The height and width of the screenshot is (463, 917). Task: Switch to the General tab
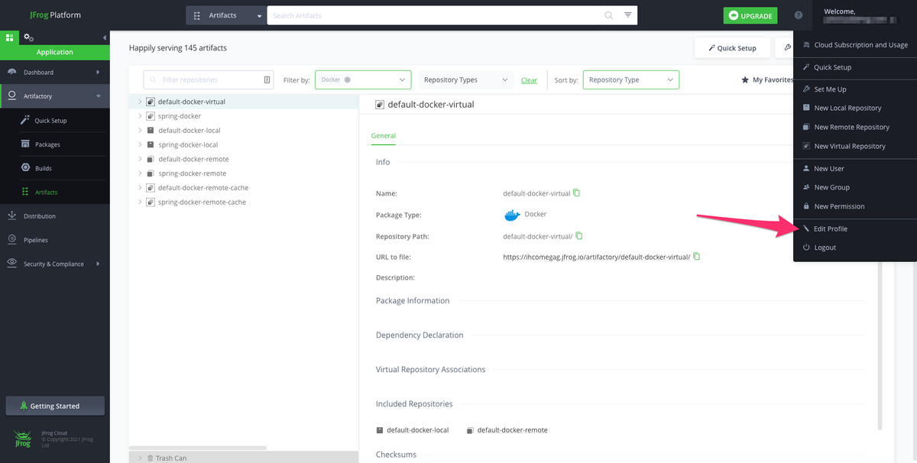[x=384, y=135]
